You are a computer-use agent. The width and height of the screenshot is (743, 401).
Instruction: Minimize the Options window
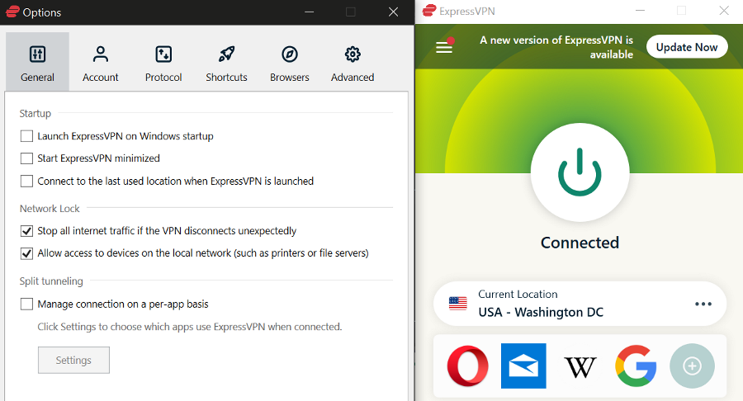pyautogui.click(x=309, y=12)
